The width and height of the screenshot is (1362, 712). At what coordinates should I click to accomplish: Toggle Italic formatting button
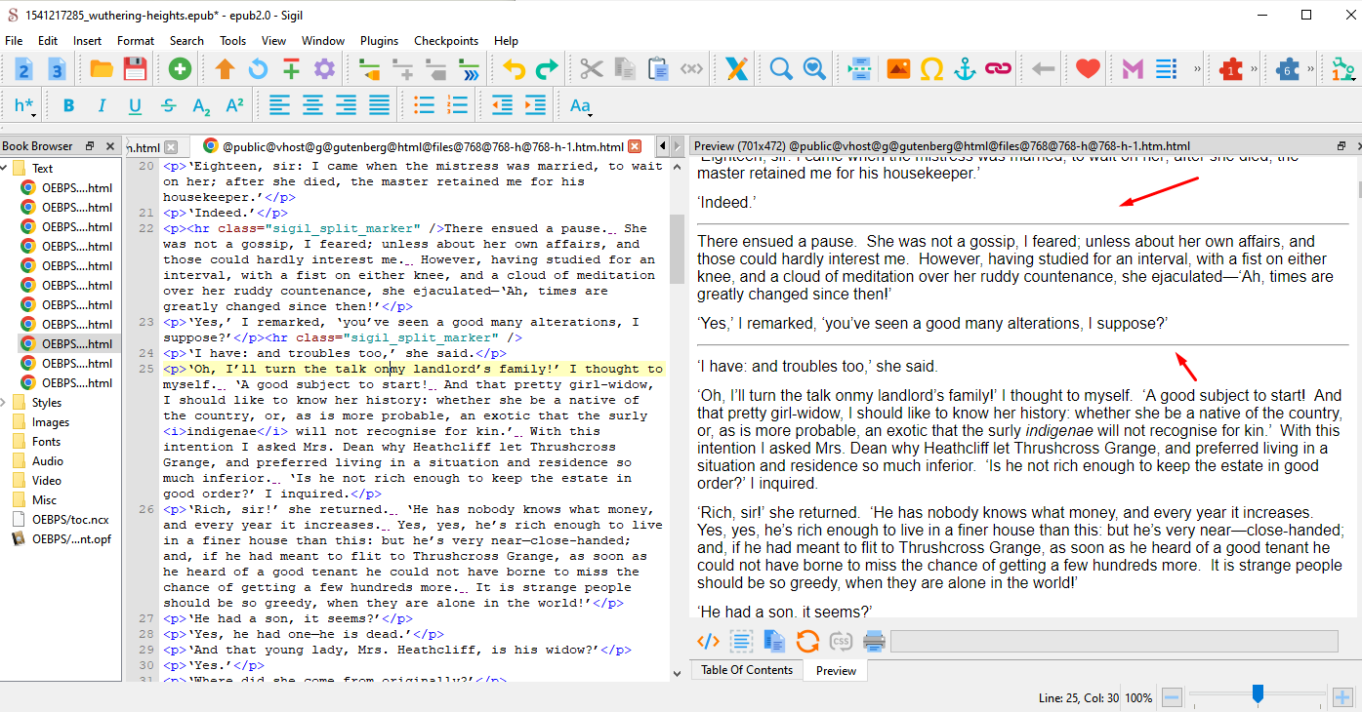pyautogui.click(x=102, y=105)
